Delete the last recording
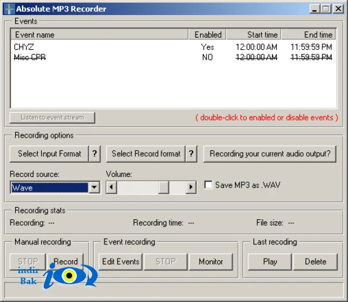348x302 pixels. coord(316,262)
